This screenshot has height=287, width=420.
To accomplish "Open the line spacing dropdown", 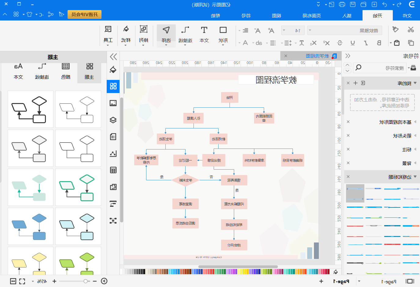I will pos(286,43).
